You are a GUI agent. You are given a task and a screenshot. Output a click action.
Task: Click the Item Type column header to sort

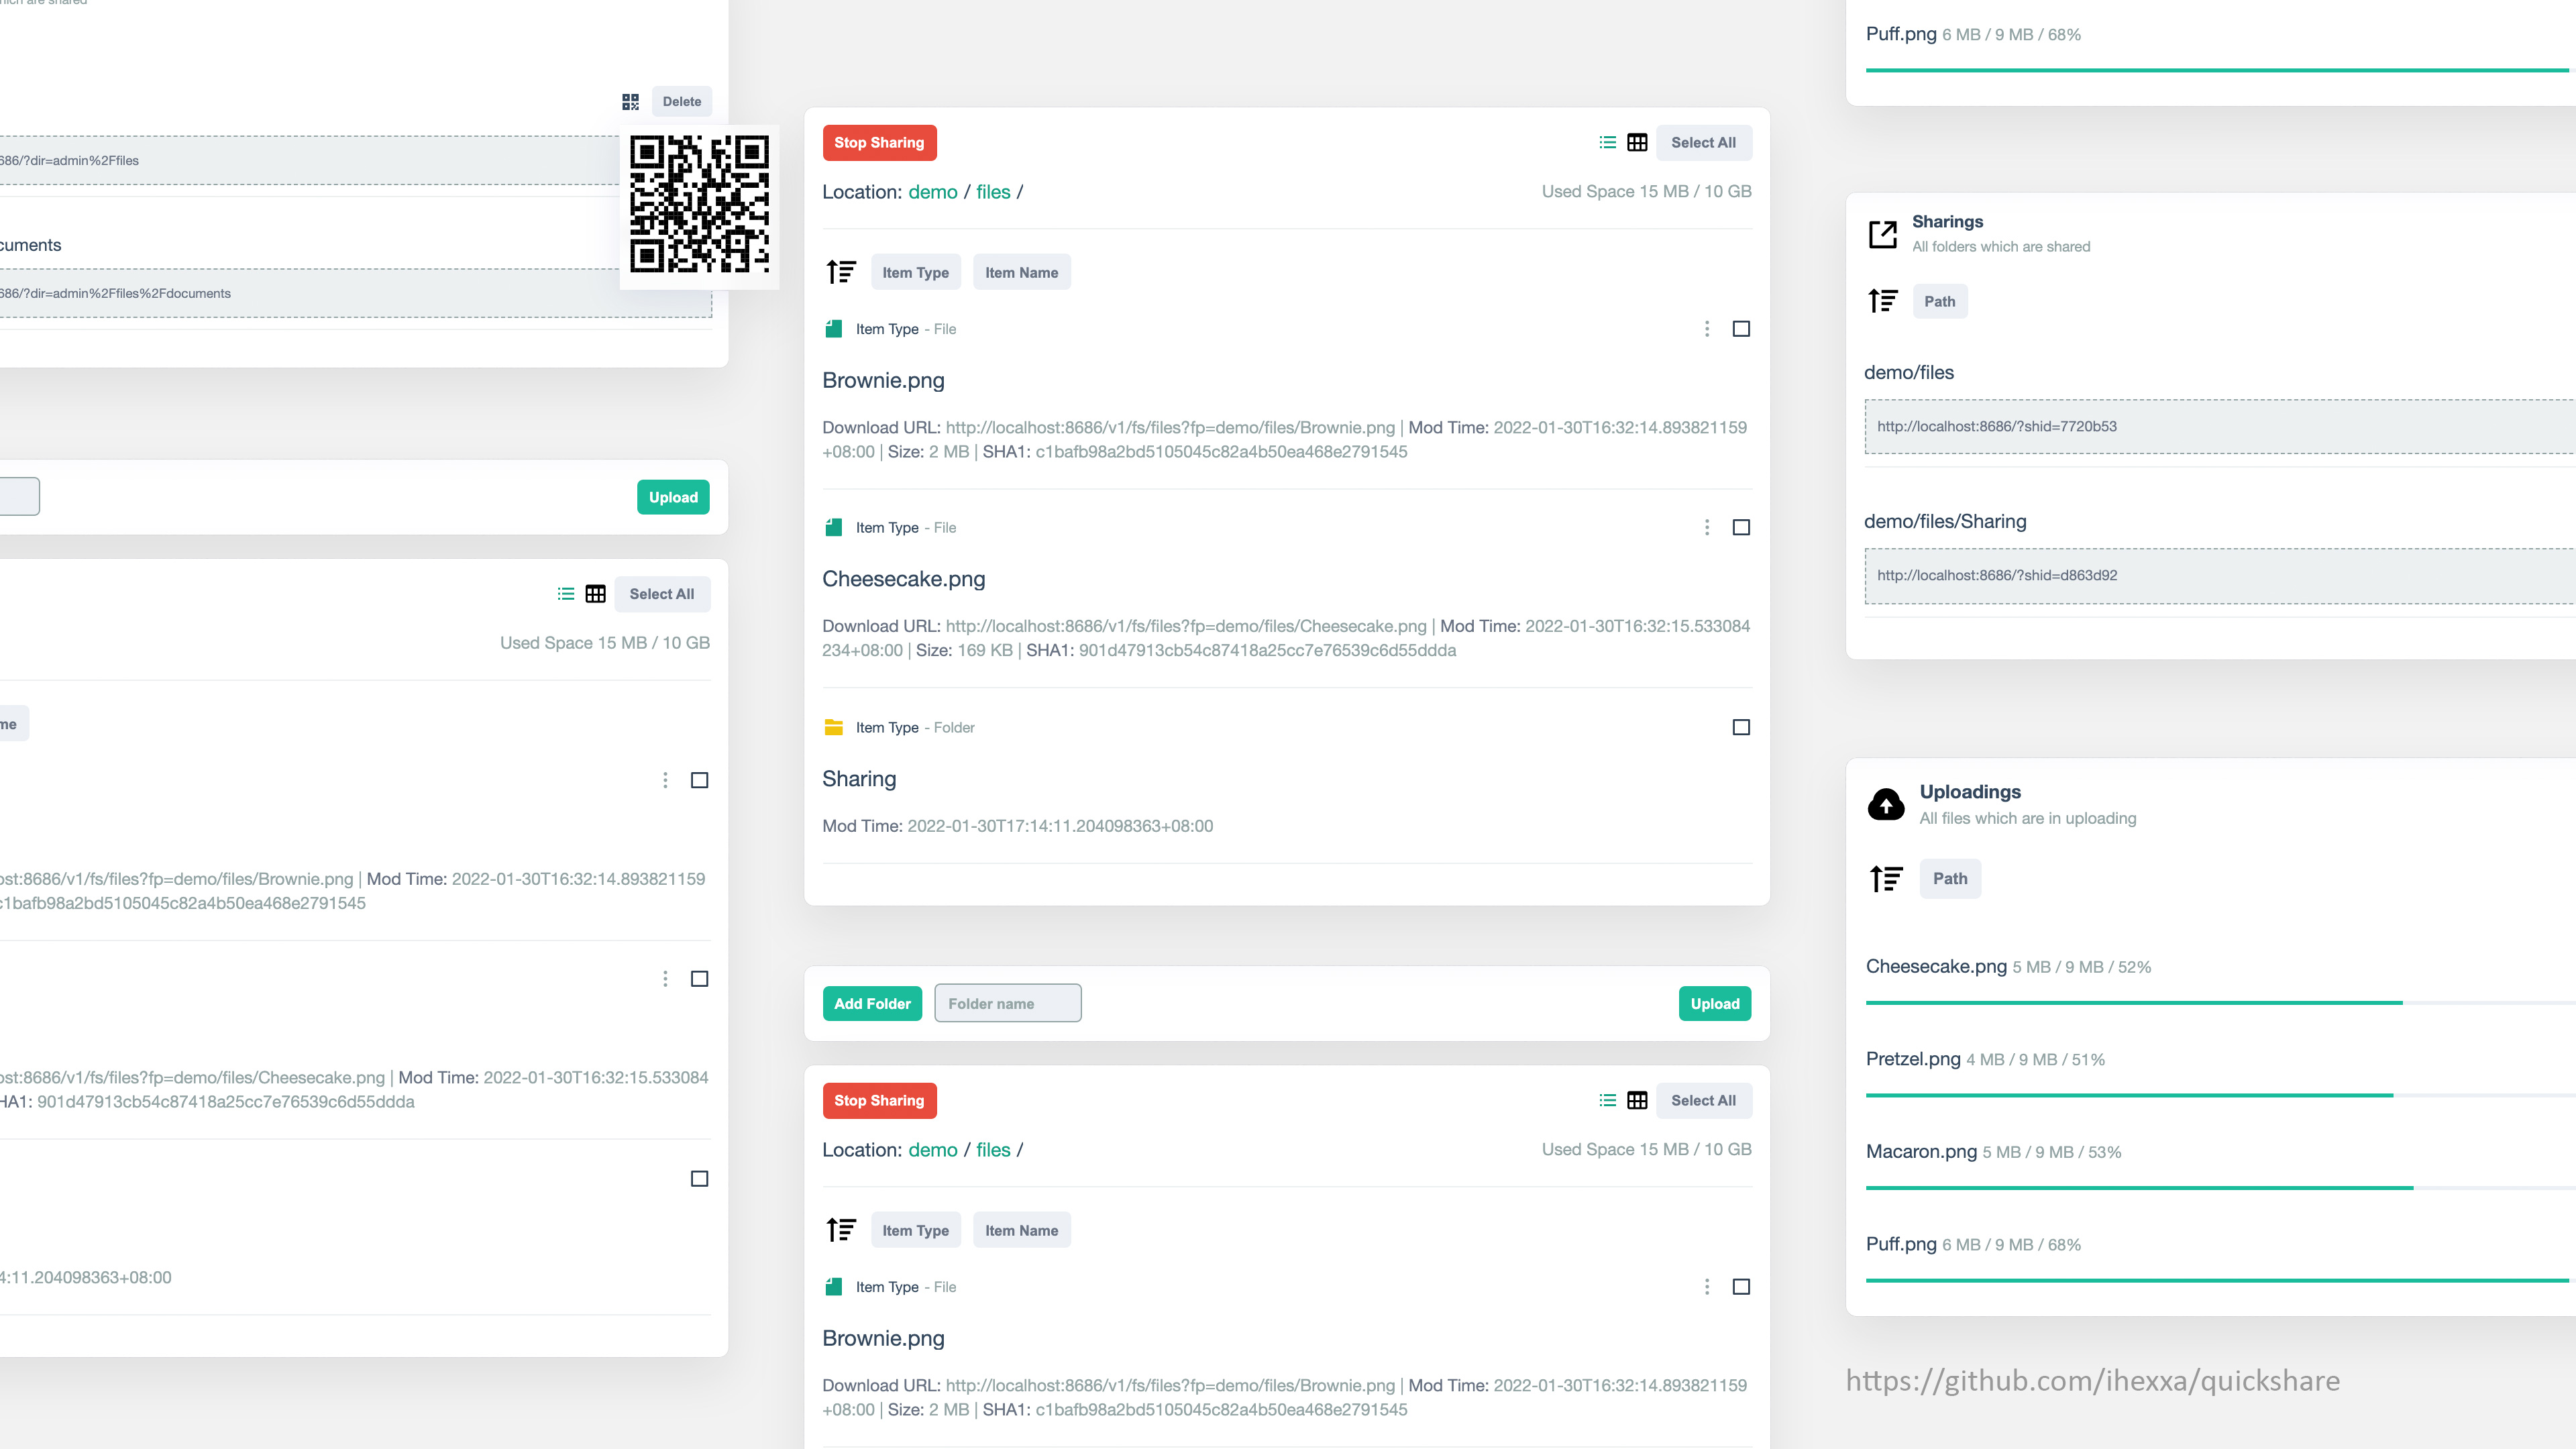pos(916,272)
